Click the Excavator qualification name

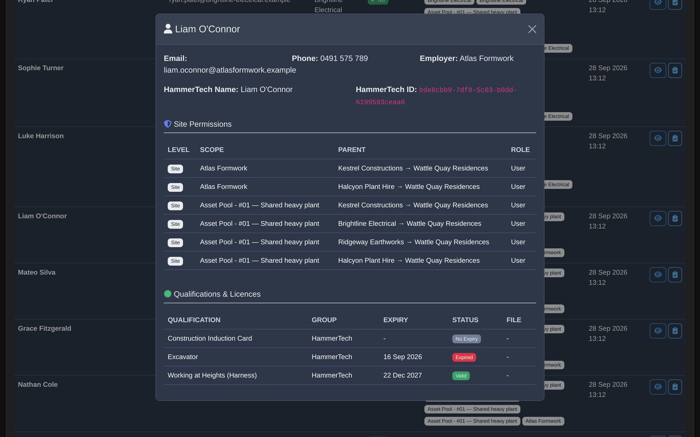[183, 357]
